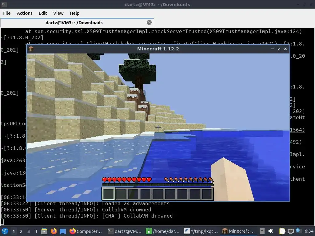The height and width of the screenshot is (236, 315).
Task: Open the Edit menu
Action: (42, 13)
